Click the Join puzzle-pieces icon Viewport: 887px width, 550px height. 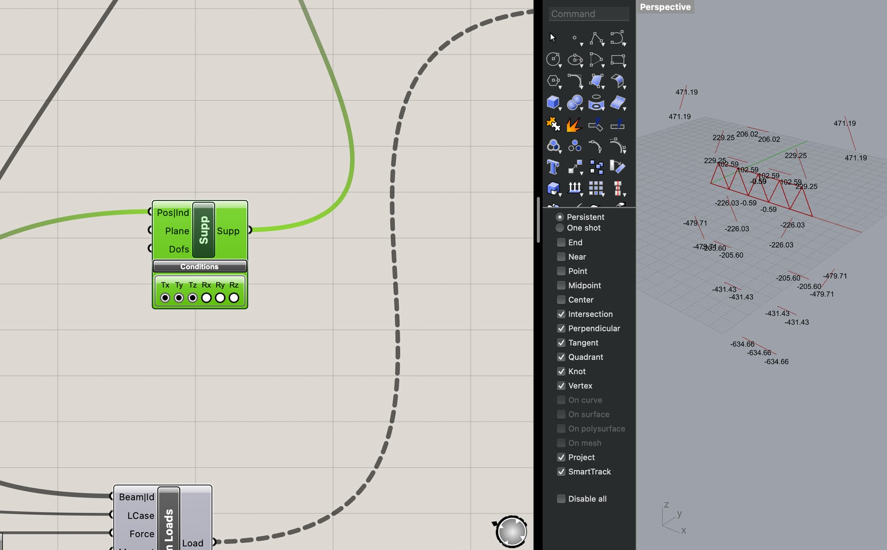point(553,124)
